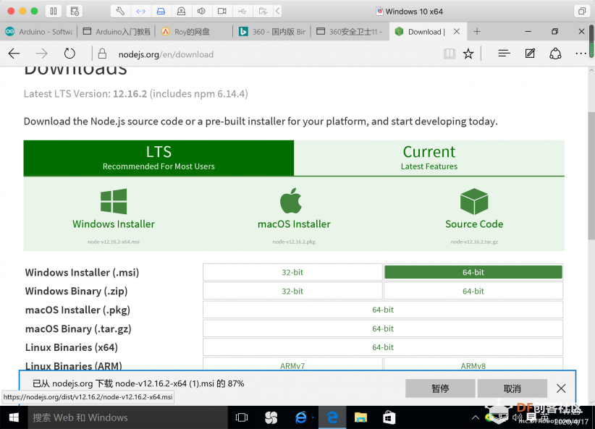Pause the download with 暂停 button
The height and width of the screenshot is (429, 595).
coord(440,388)
